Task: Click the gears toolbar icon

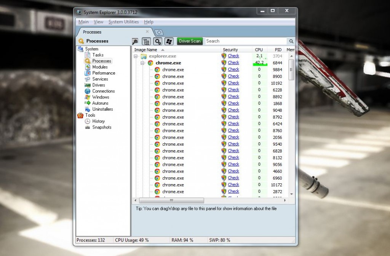Action: (158, 41)
